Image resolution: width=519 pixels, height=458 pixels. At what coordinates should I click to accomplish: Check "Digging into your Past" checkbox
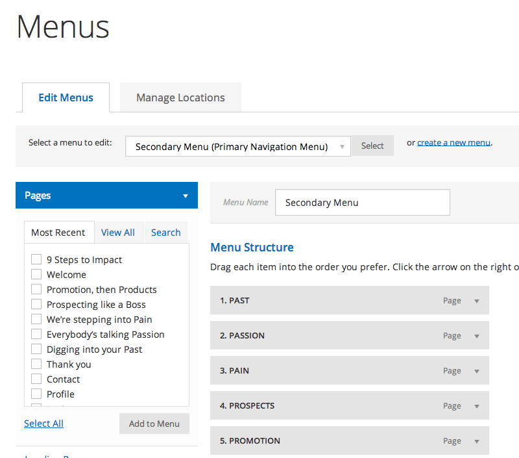36,349
